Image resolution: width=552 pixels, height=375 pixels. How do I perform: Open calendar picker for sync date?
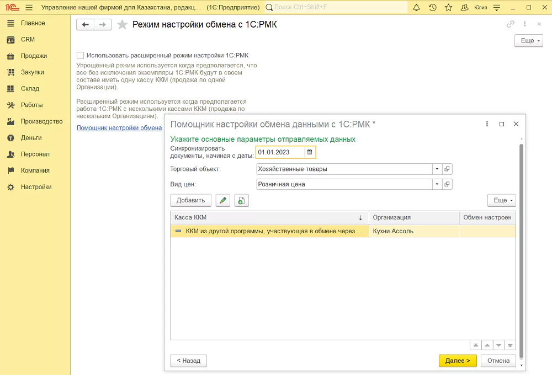tap(310, 152)
